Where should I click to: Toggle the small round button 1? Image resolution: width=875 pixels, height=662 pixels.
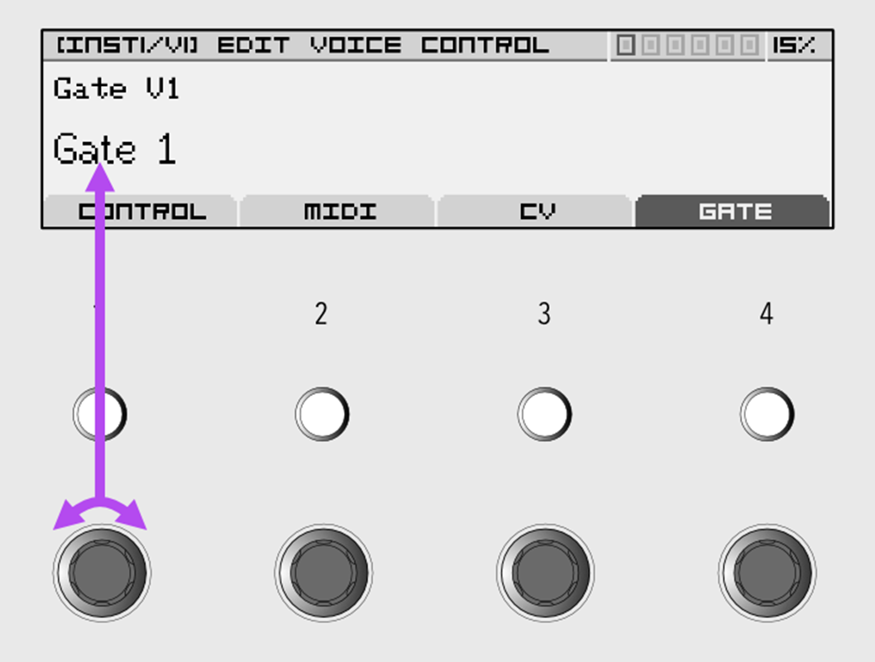pyautogui.click(x=100, y=414)
